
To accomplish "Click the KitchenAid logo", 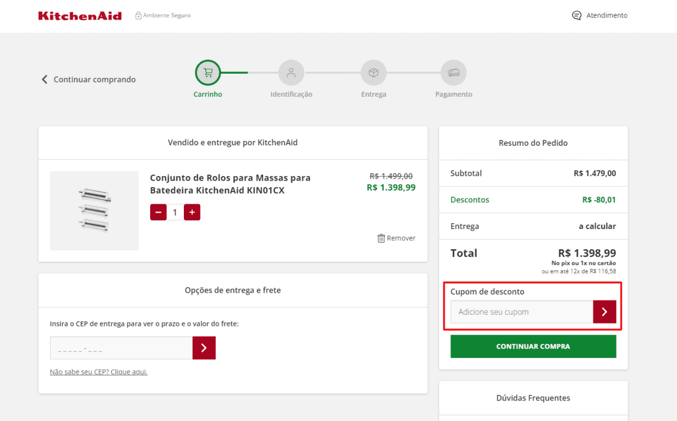I will pos(80,16).
